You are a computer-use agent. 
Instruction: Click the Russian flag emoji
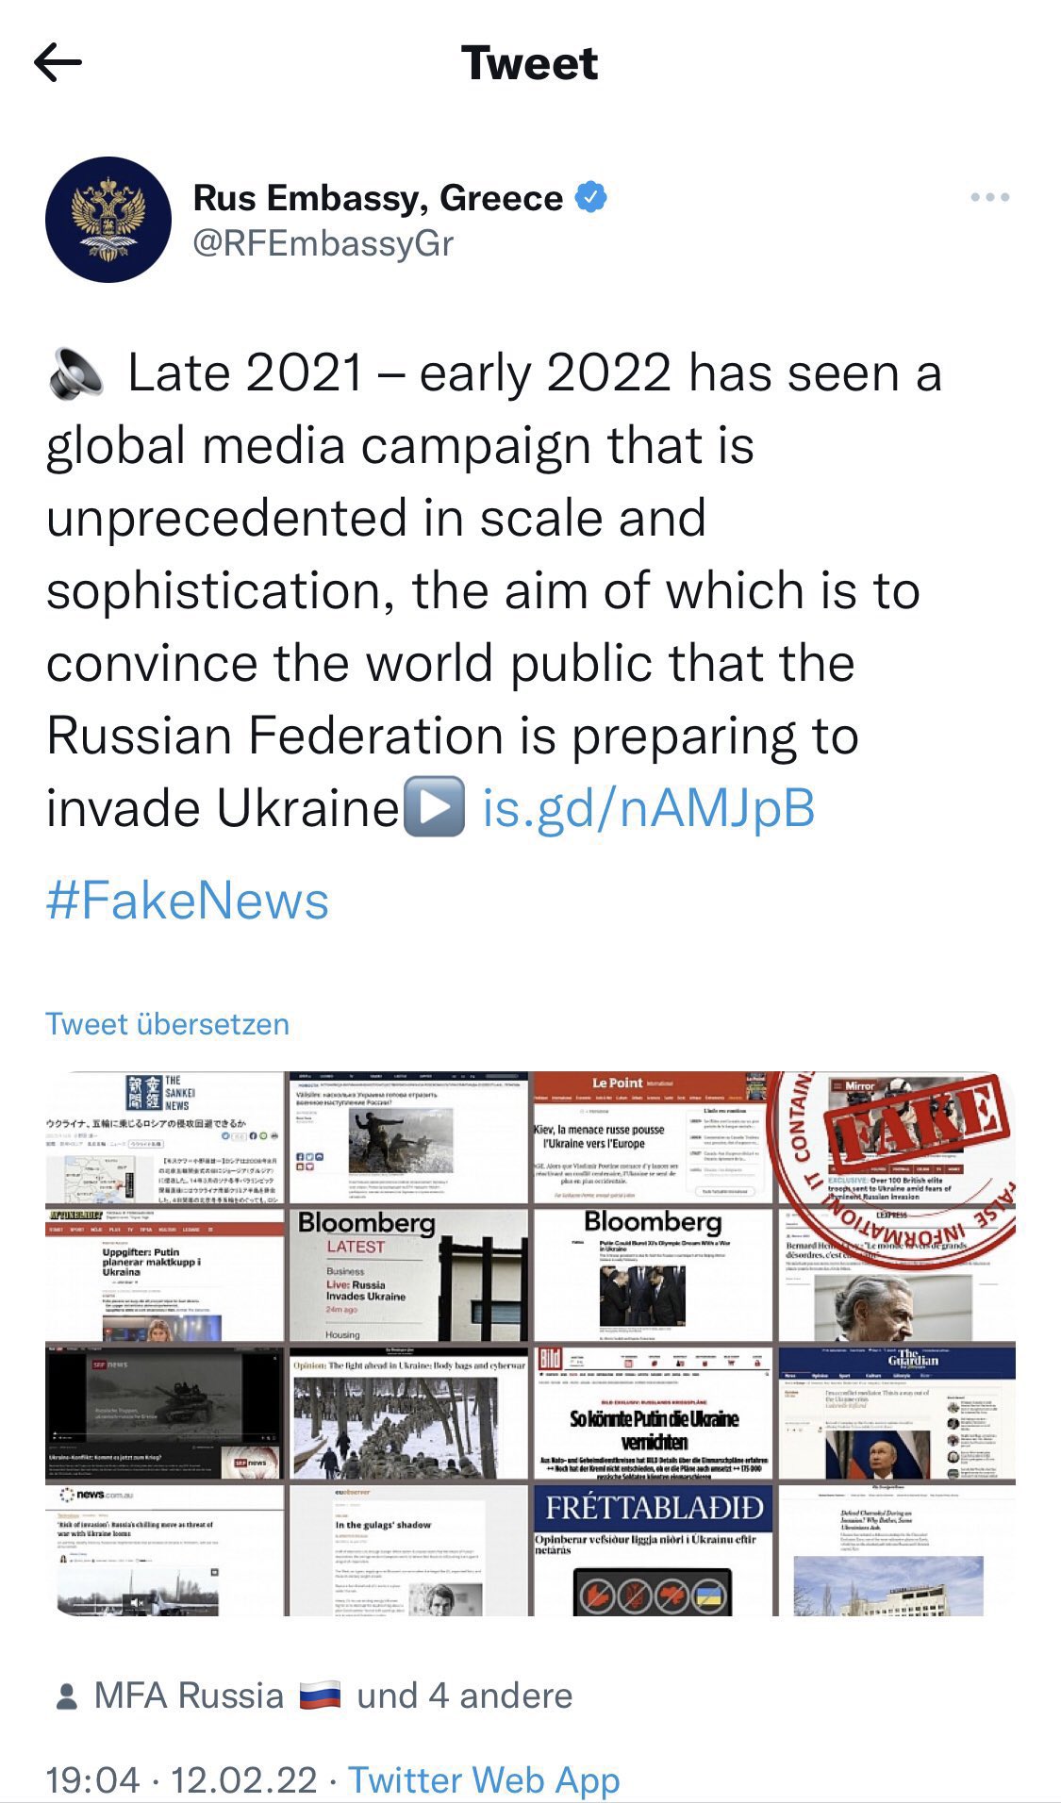click(320, 1695)
